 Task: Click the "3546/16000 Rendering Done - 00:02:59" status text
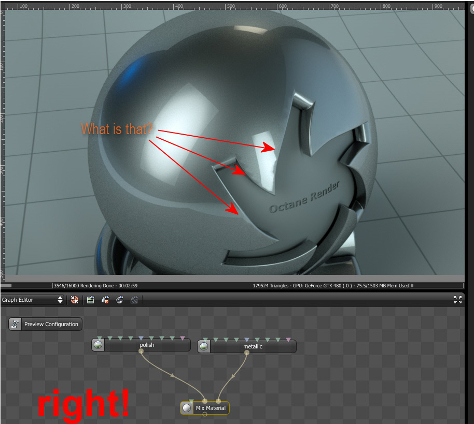pos(95,285)
